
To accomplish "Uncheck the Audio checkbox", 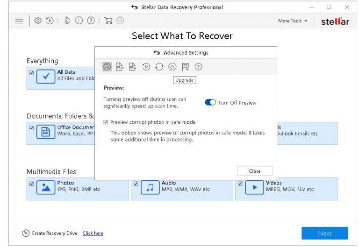I will pyautogui.click(x=136, y=183).
